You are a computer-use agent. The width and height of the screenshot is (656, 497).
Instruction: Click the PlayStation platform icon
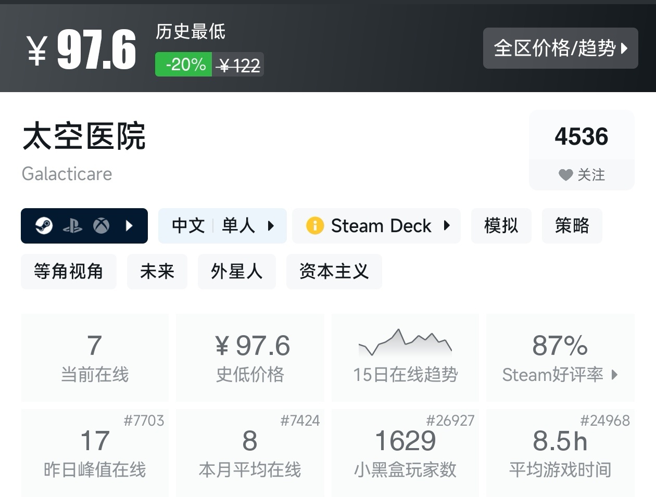tap(72, 226)
